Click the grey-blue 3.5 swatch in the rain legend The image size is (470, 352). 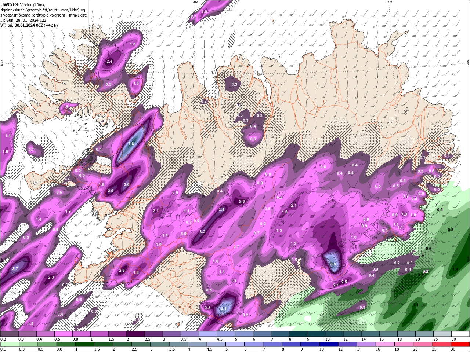click(178, 344)
